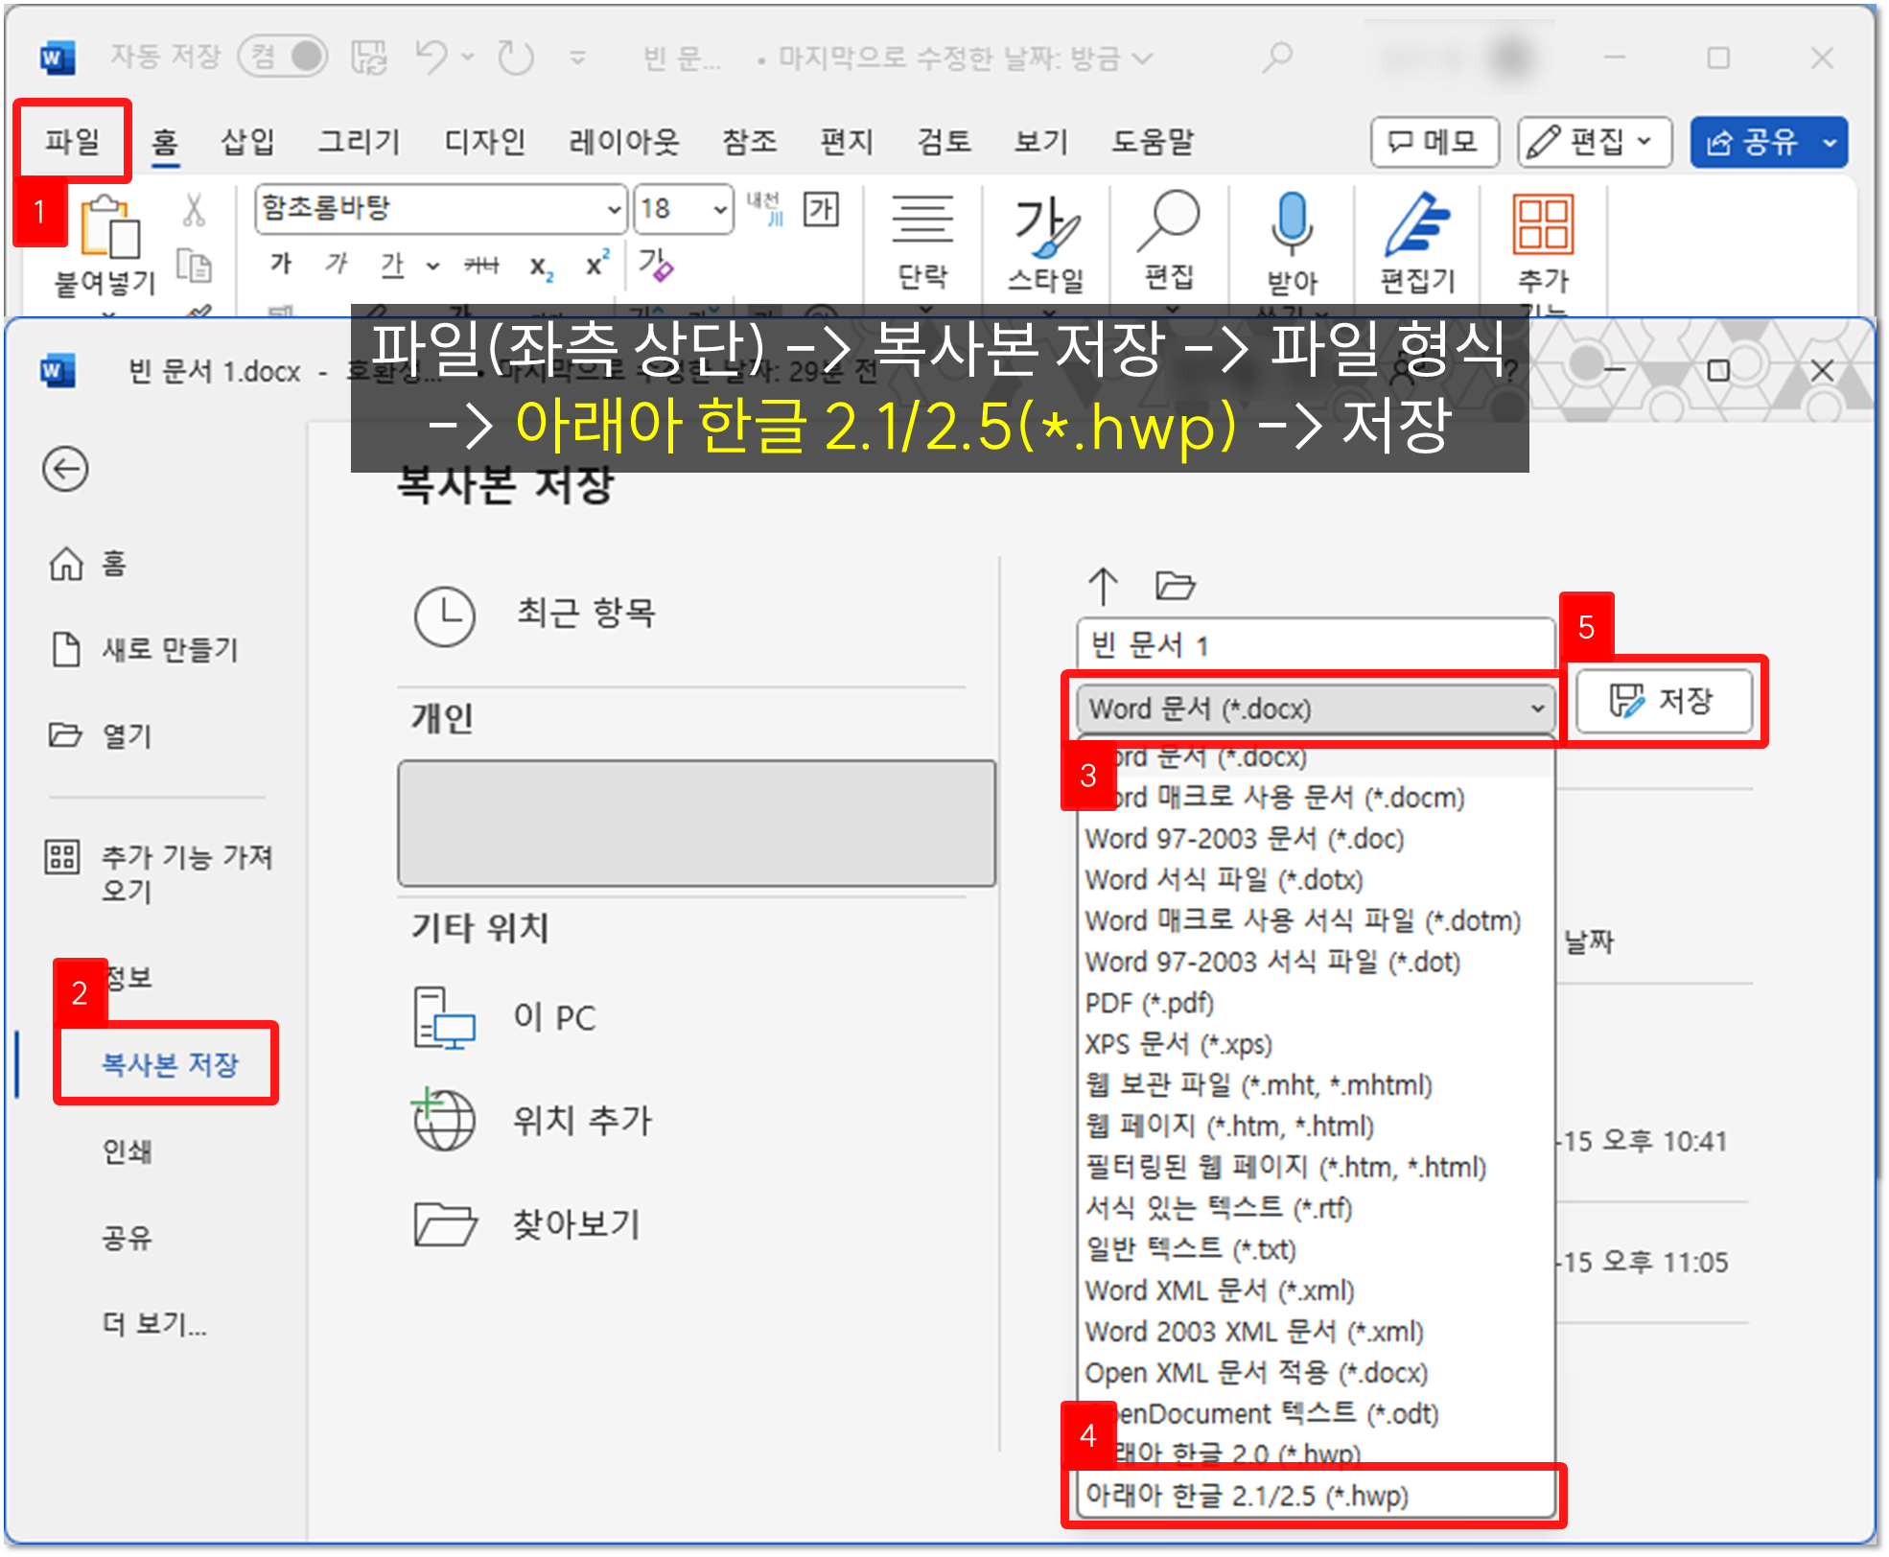The image size is (1889, 1557).
Task: Click the Add-ins grid icon in the ribbon
Action: tap(1542, 224)
